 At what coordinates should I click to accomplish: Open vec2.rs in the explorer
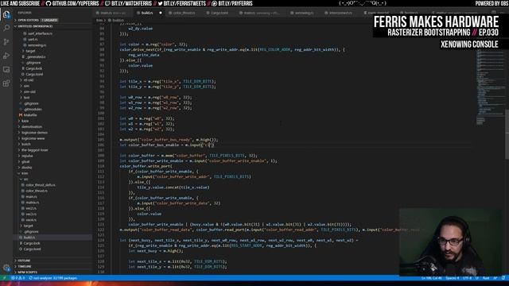pos(31,208)
